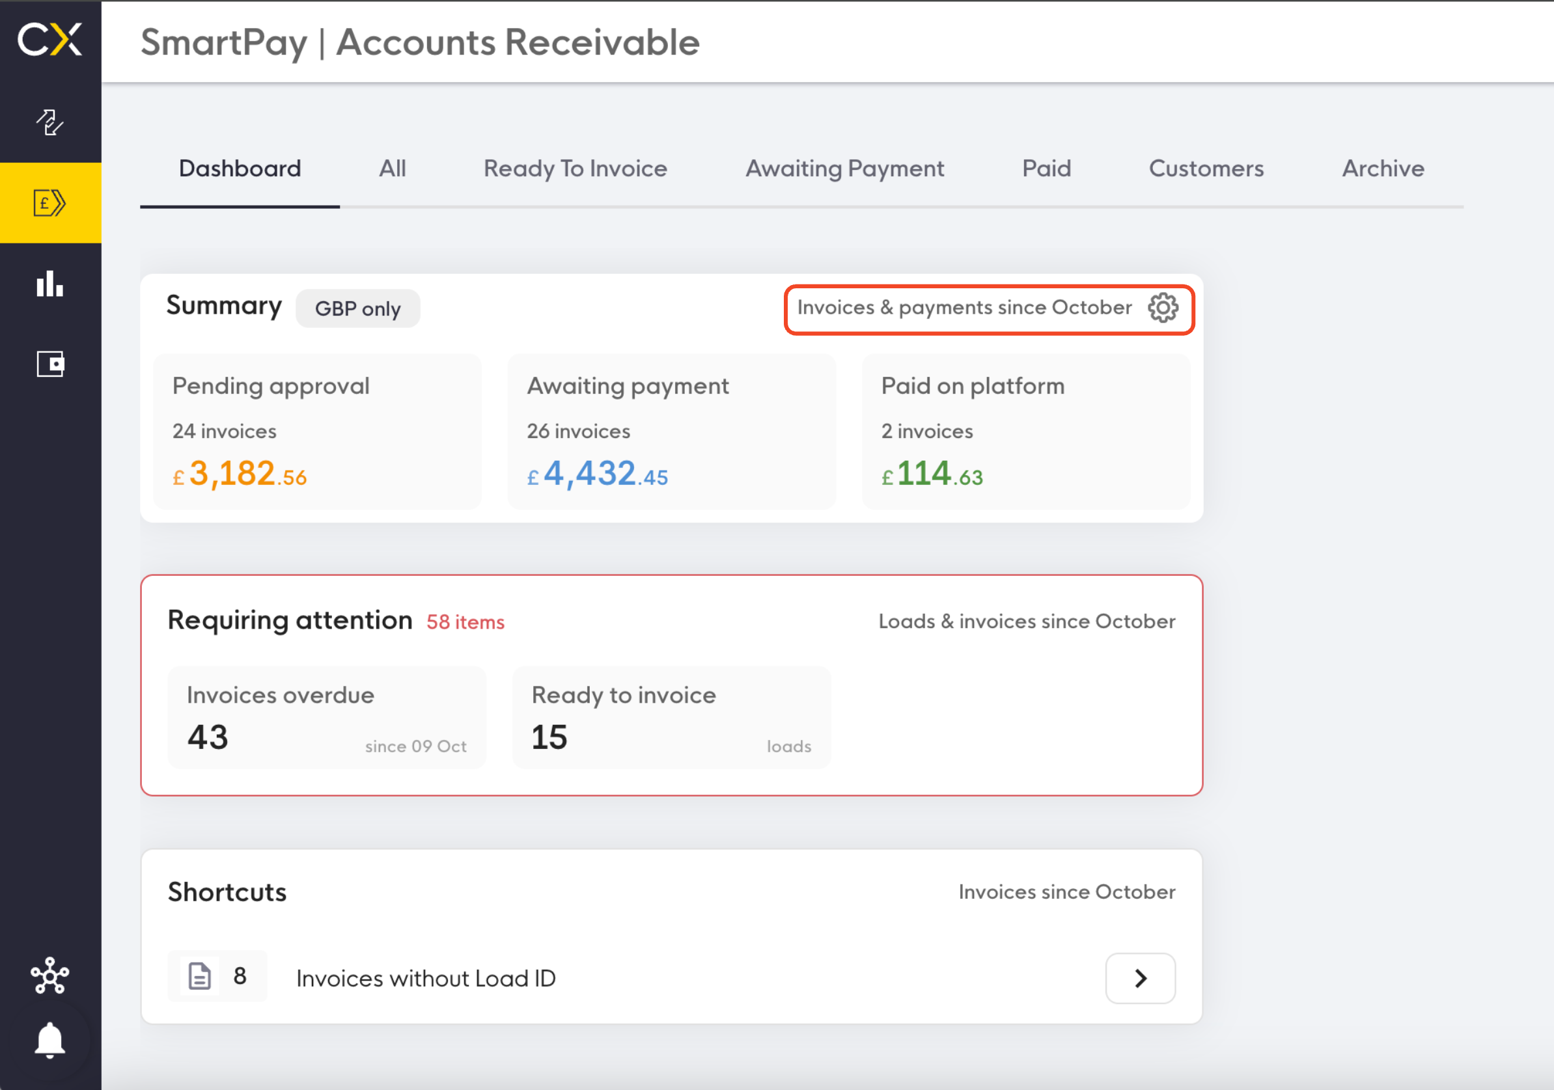Click the CX logo in the sidebar
The height and width of the screenshot is (1090, 1554).
pyautogui.click(x=49, y=40)
